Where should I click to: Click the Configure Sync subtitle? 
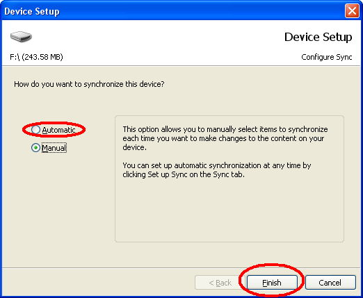(x=327, y=57)
